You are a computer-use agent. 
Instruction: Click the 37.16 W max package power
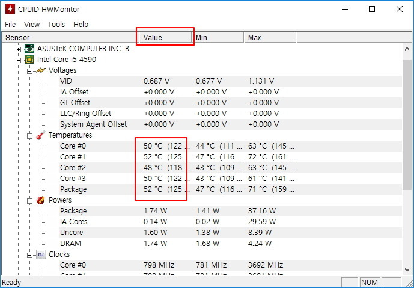click(x=262, y=211)
